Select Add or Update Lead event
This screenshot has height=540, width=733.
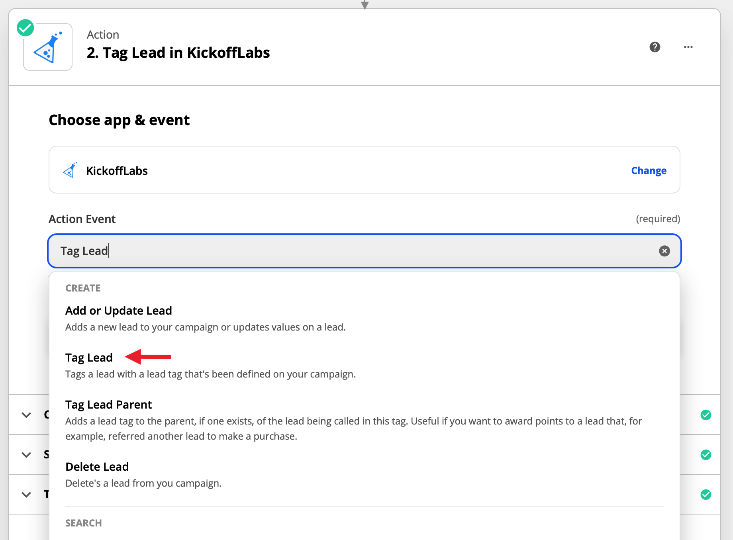click(x=364, y=319)
